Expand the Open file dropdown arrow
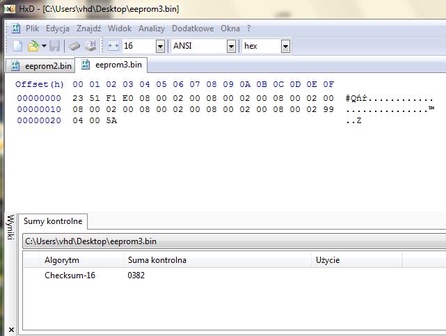The width and height of the screenshot is (446, 336). [44, 46]
